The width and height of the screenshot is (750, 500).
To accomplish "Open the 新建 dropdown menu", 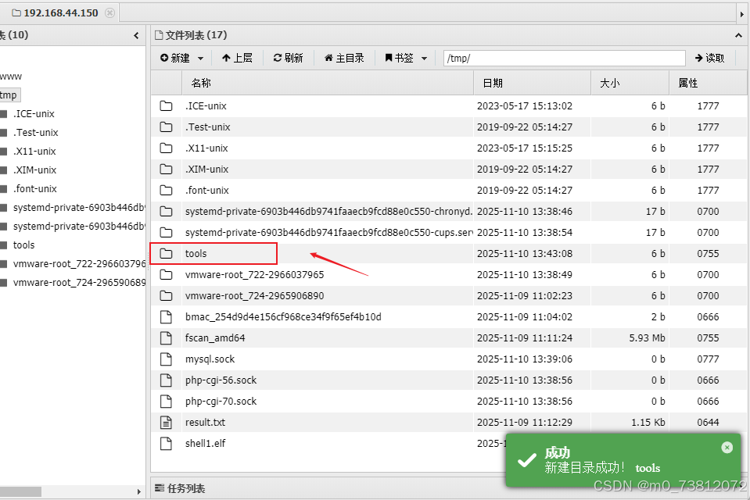I will point(181,58).
